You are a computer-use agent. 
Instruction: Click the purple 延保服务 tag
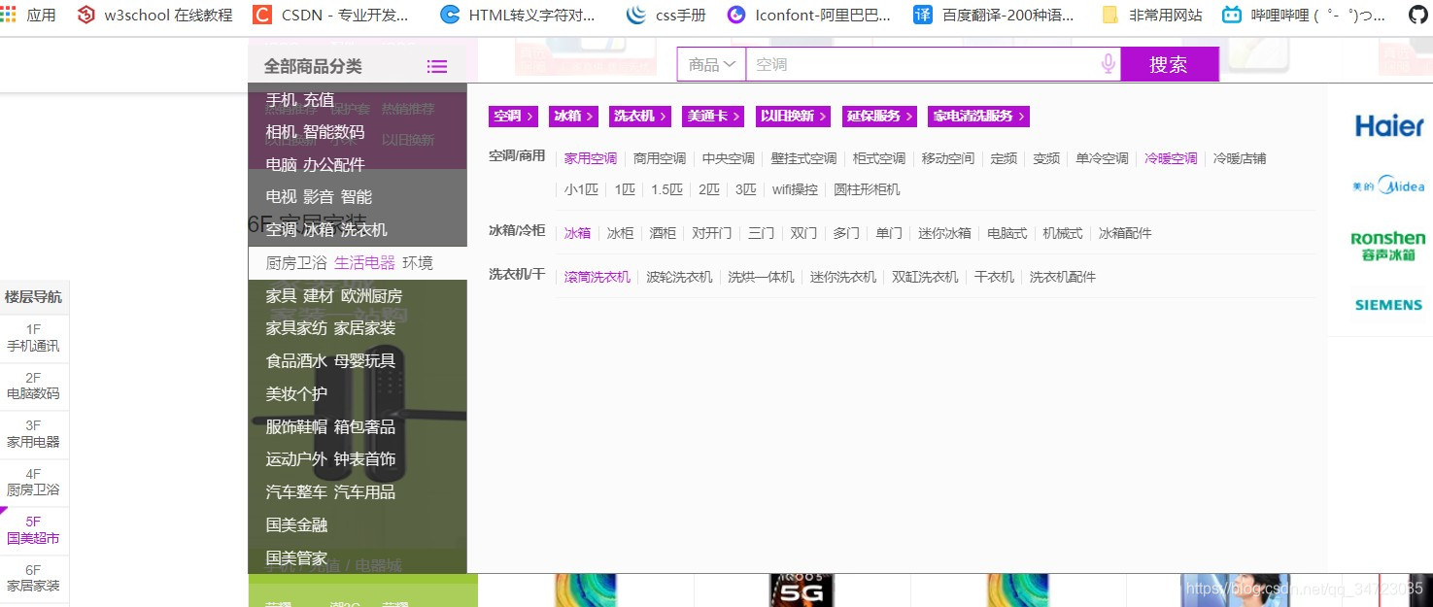pos(879,117)
